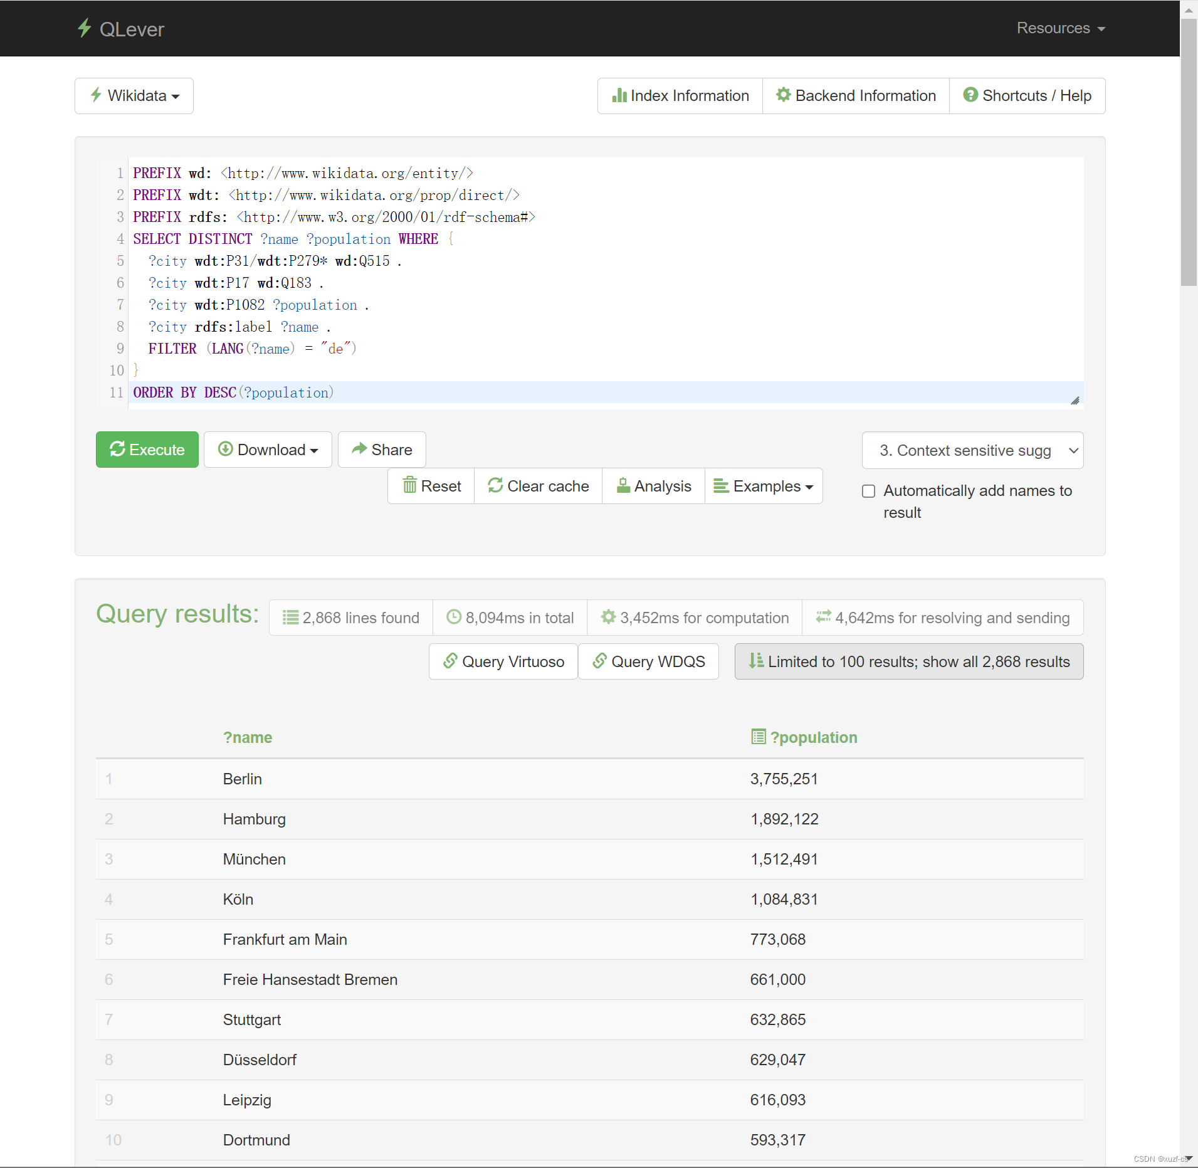Open Shortcuts / Help
The height and width of the screenshot is (1168, 1198).
1027,96
